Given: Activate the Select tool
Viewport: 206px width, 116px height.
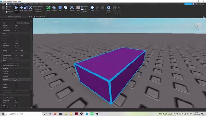Looking at the screenshot, I should [16, 8].
